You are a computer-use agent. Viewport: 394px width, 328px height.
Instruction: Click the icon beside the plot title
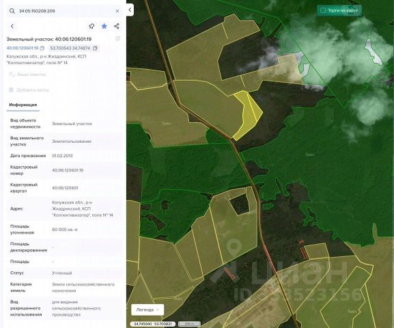point(117,38)
